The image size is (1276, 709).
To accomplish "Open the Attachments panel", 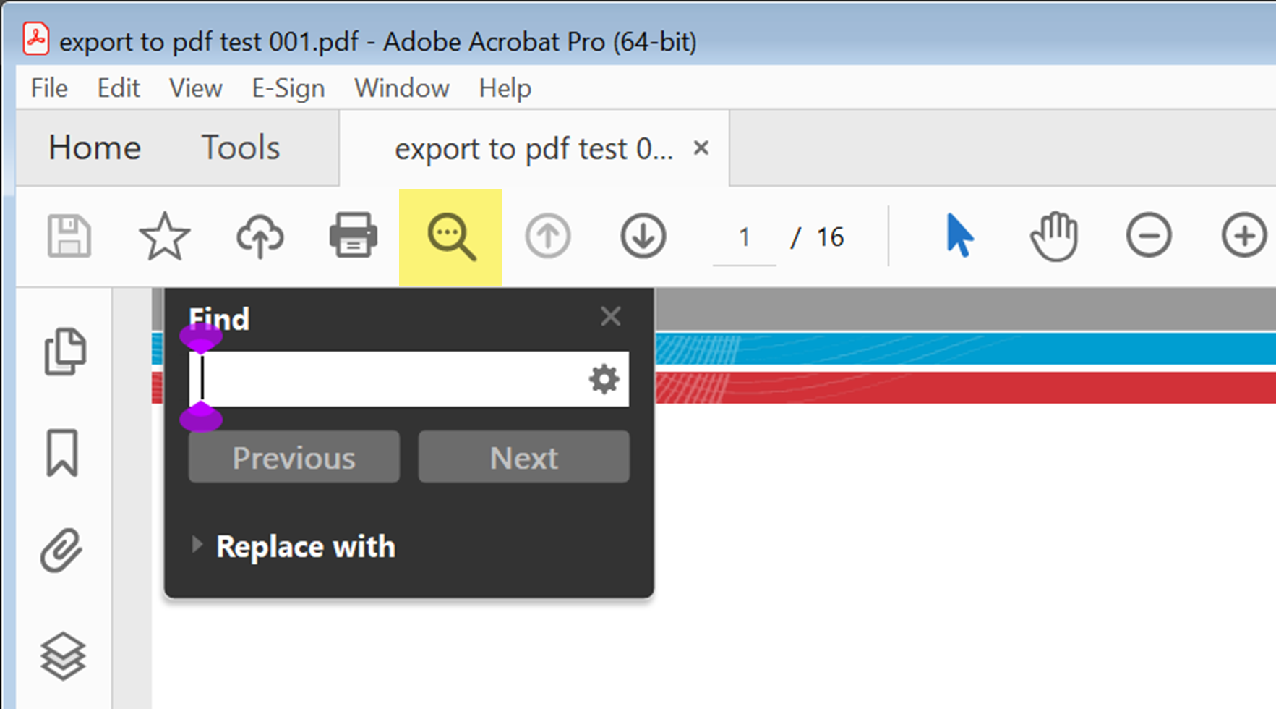I will point(64,550).
